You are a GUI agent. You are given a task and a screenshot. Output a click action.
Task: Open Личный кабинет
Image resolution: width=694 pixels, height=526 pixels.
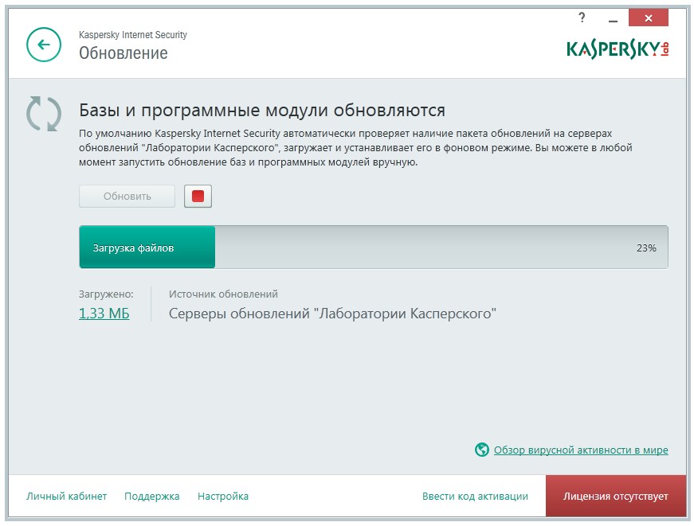[x=66, y=496]
